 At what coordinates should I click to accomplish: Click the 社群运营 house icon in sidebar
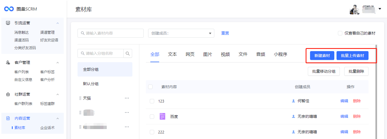click(8, 95)
